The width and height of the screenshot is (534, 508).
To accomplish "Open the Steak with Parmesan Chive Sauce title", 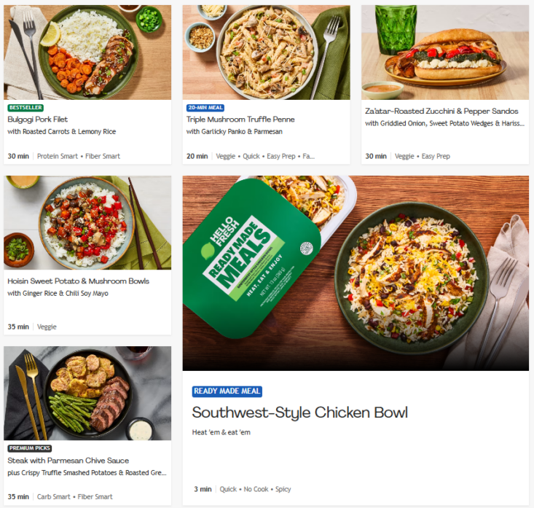I will (x=68, y=461).
